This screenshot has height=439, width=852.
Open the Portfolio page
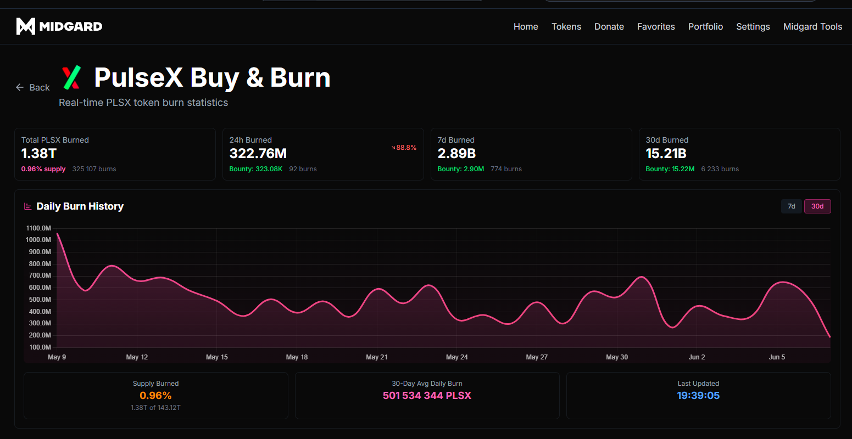(705, 26)
